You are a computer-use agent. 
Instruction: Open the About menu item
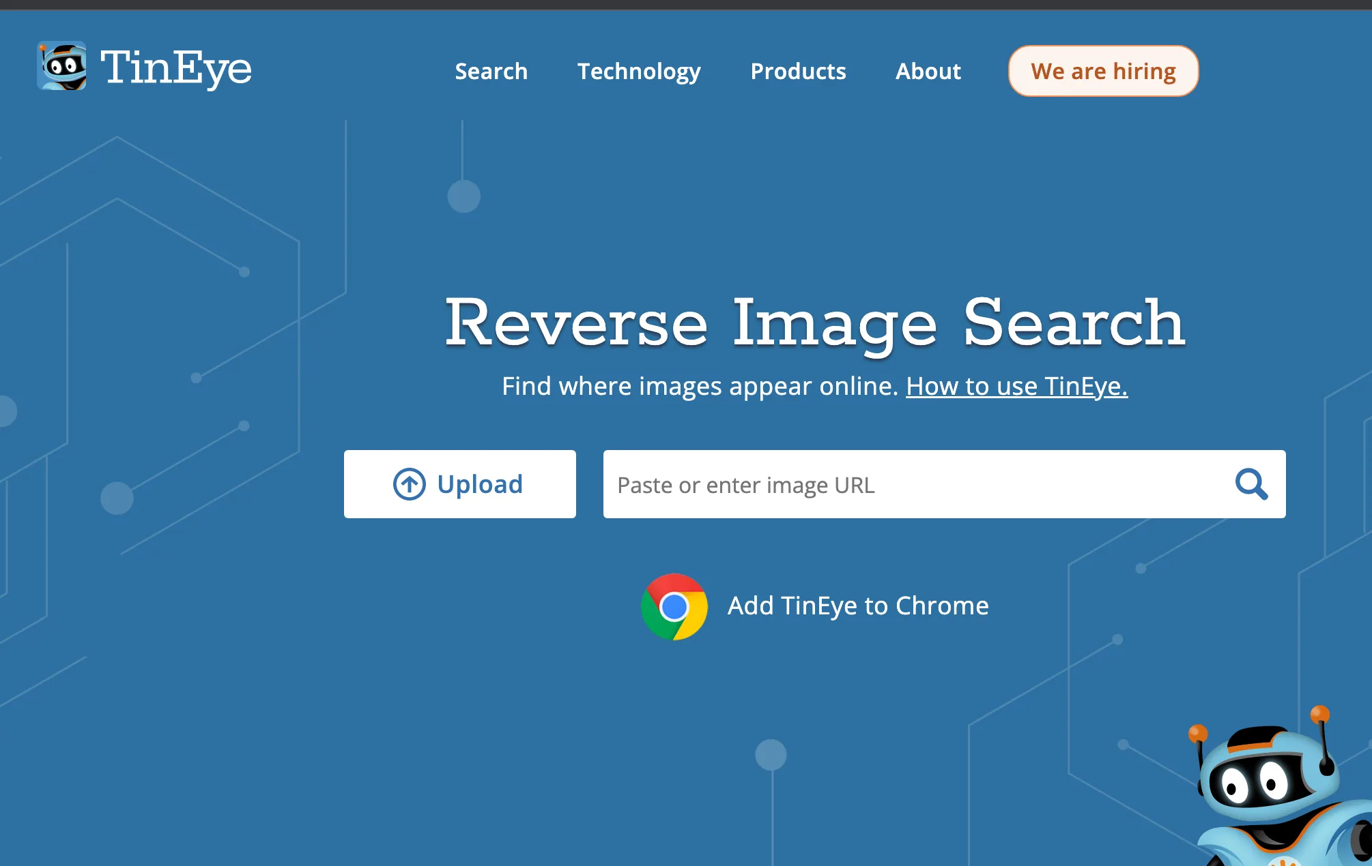click(x=928, y=71)
